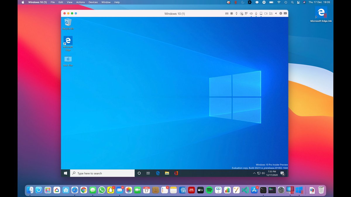Open Launchpad in the Dock
Screen dimensions: 351x197
click(48, 190)
